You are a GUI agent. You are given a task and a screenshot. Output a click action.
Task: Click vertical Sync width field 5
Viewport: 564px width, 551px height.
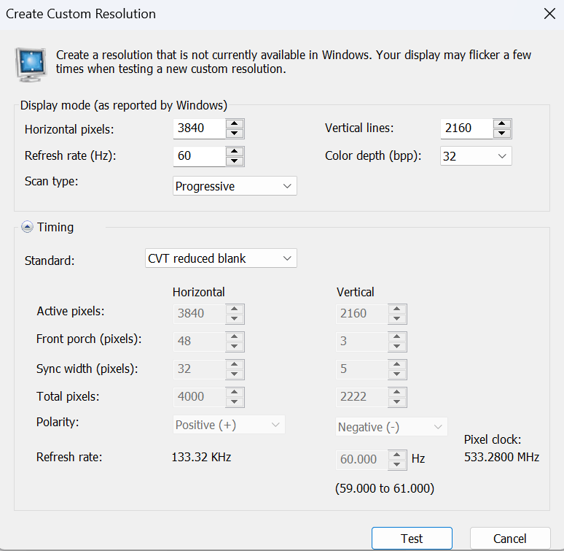(362, 369)
